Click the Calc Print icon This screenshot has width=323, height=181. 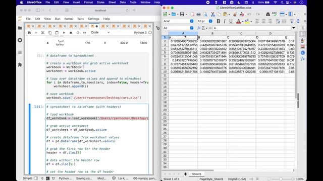click(x=198, y=14)
